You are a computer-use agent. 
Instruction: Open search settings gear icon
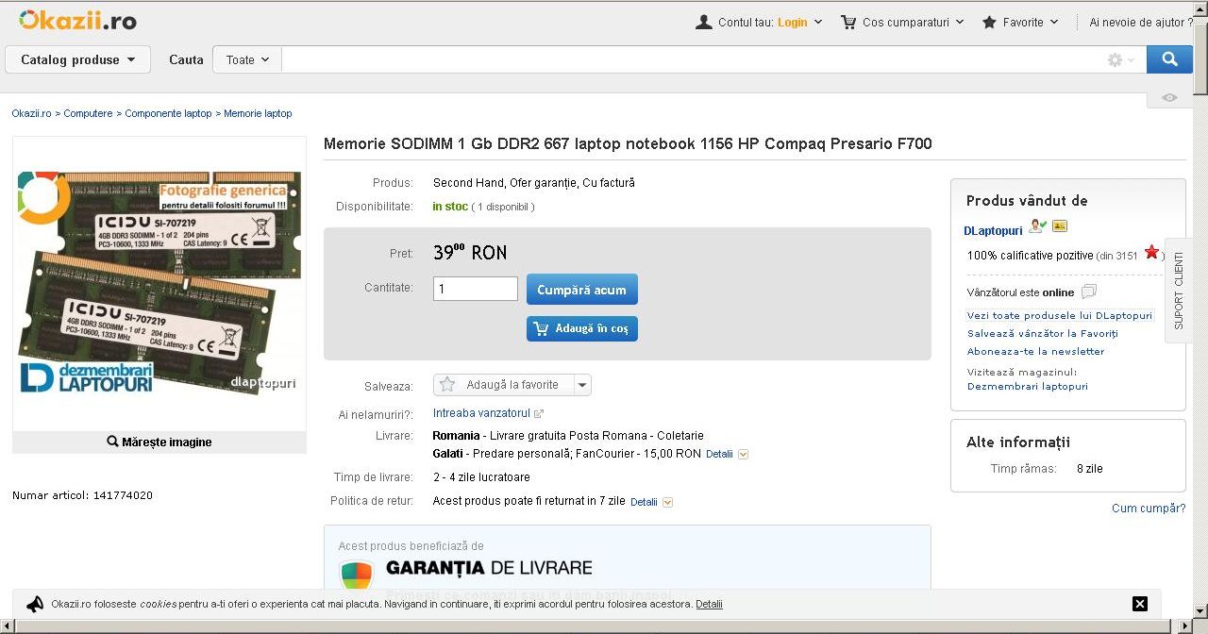[1116, 59]
